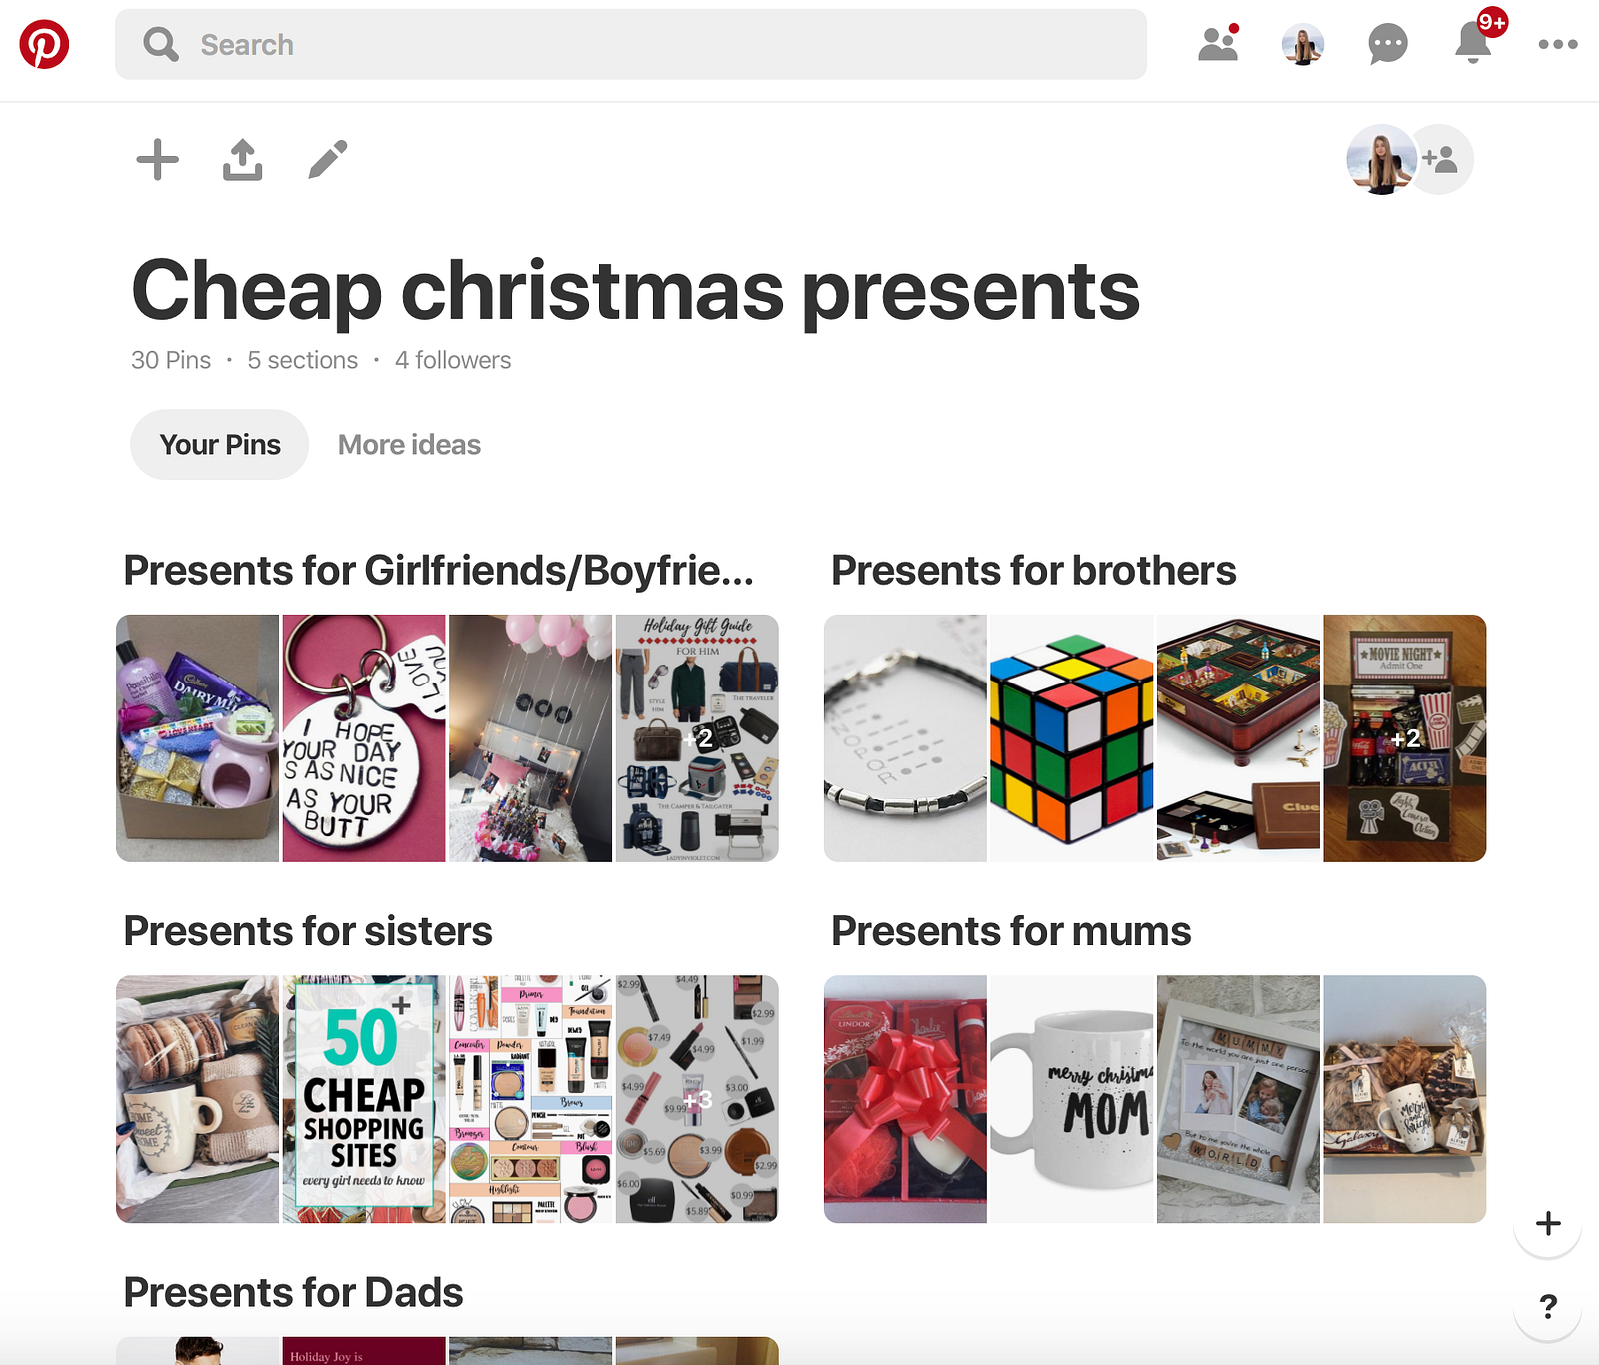Viewport: 1599px width, 1365px height.
Task: Open the help question mark button
Action: tap(1548, 1306)
